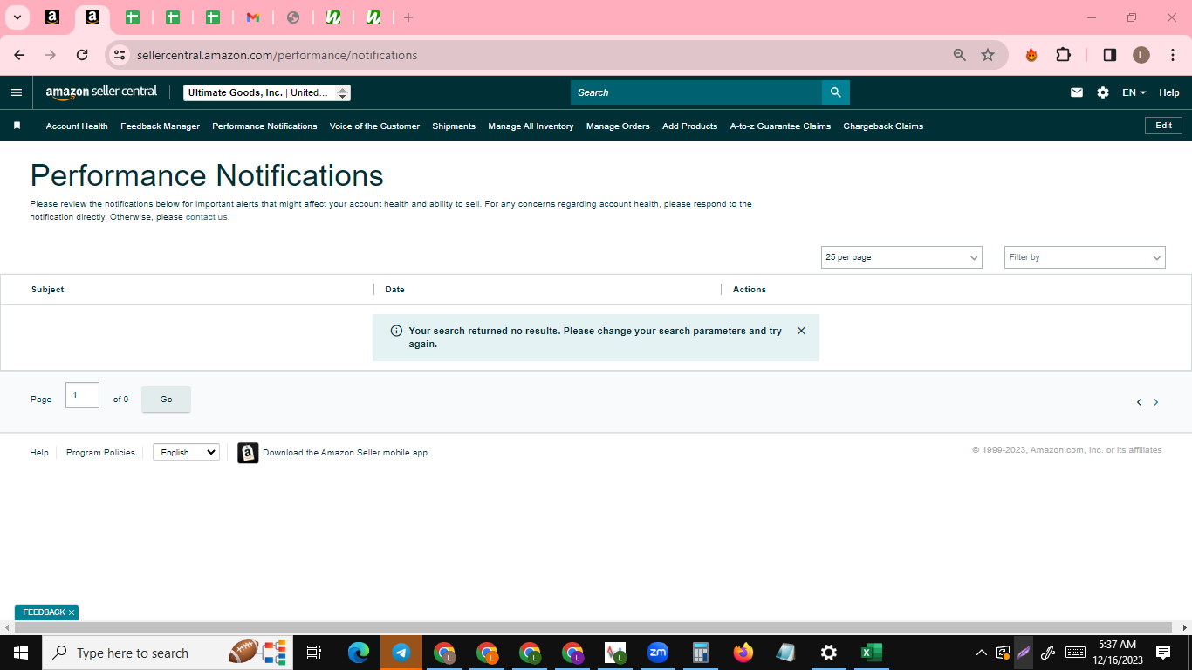Open Manage All Inventory
1192x670 pixels.
pyautogui.click(x=531, y=126)
